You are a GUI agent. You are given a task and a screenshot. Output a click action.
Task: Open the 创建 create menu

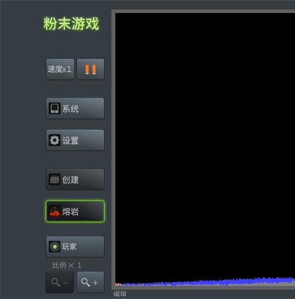point(75,179)
